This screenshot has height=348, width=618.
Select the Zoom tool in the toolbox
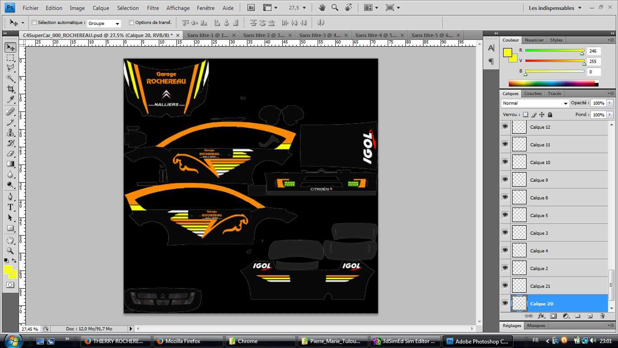pyautogui.click(x=10, y=251)
